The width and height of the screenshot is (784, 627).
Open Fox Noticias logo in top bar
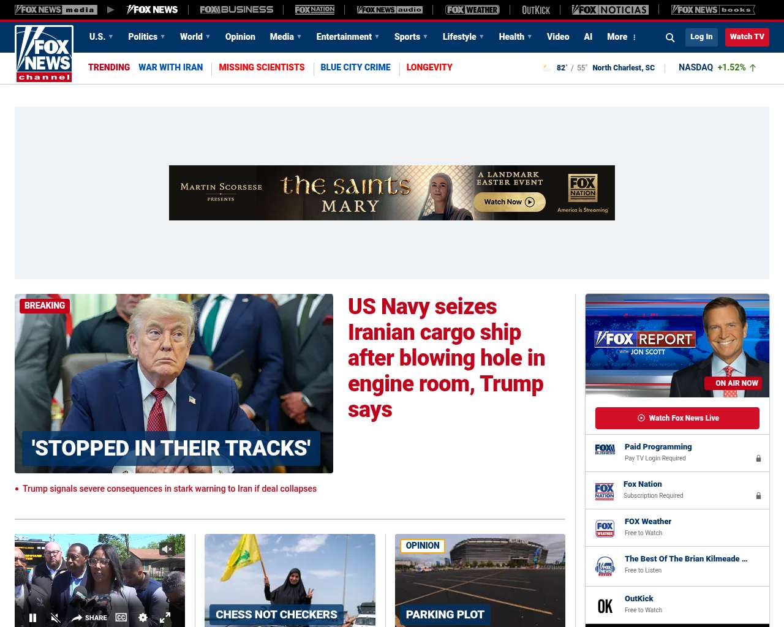(610, 10)
